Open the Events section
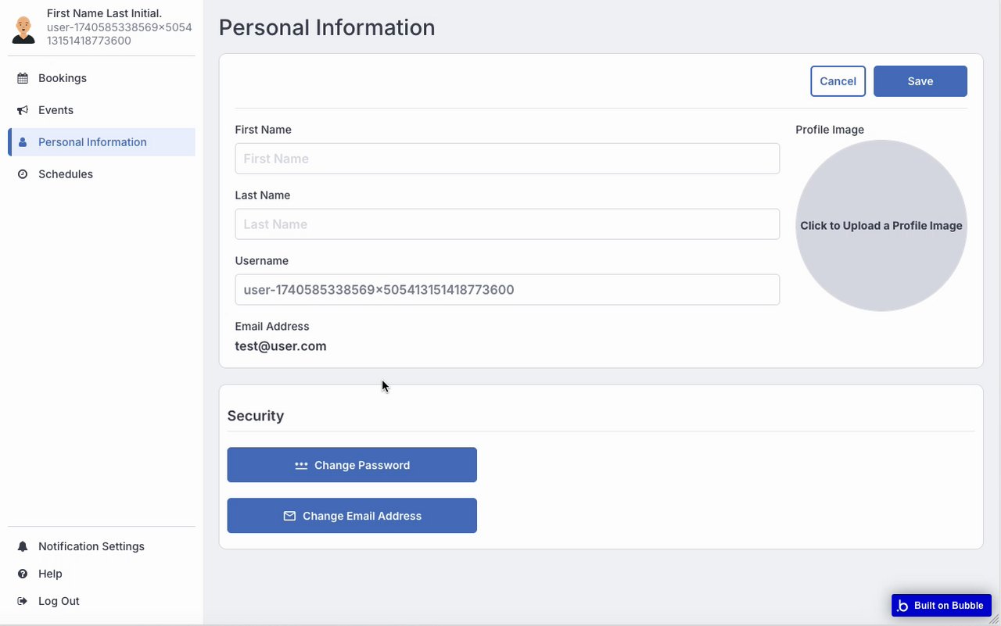Screen dimensions: 1001x626 click(56, 110)
